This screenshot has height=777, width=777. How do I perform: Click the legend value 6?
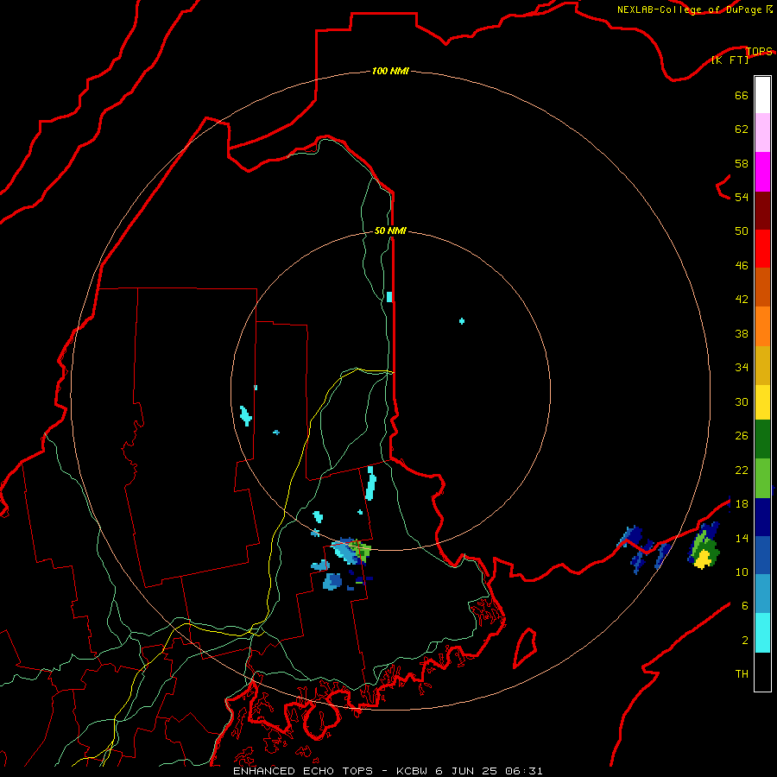coord(745,605)
